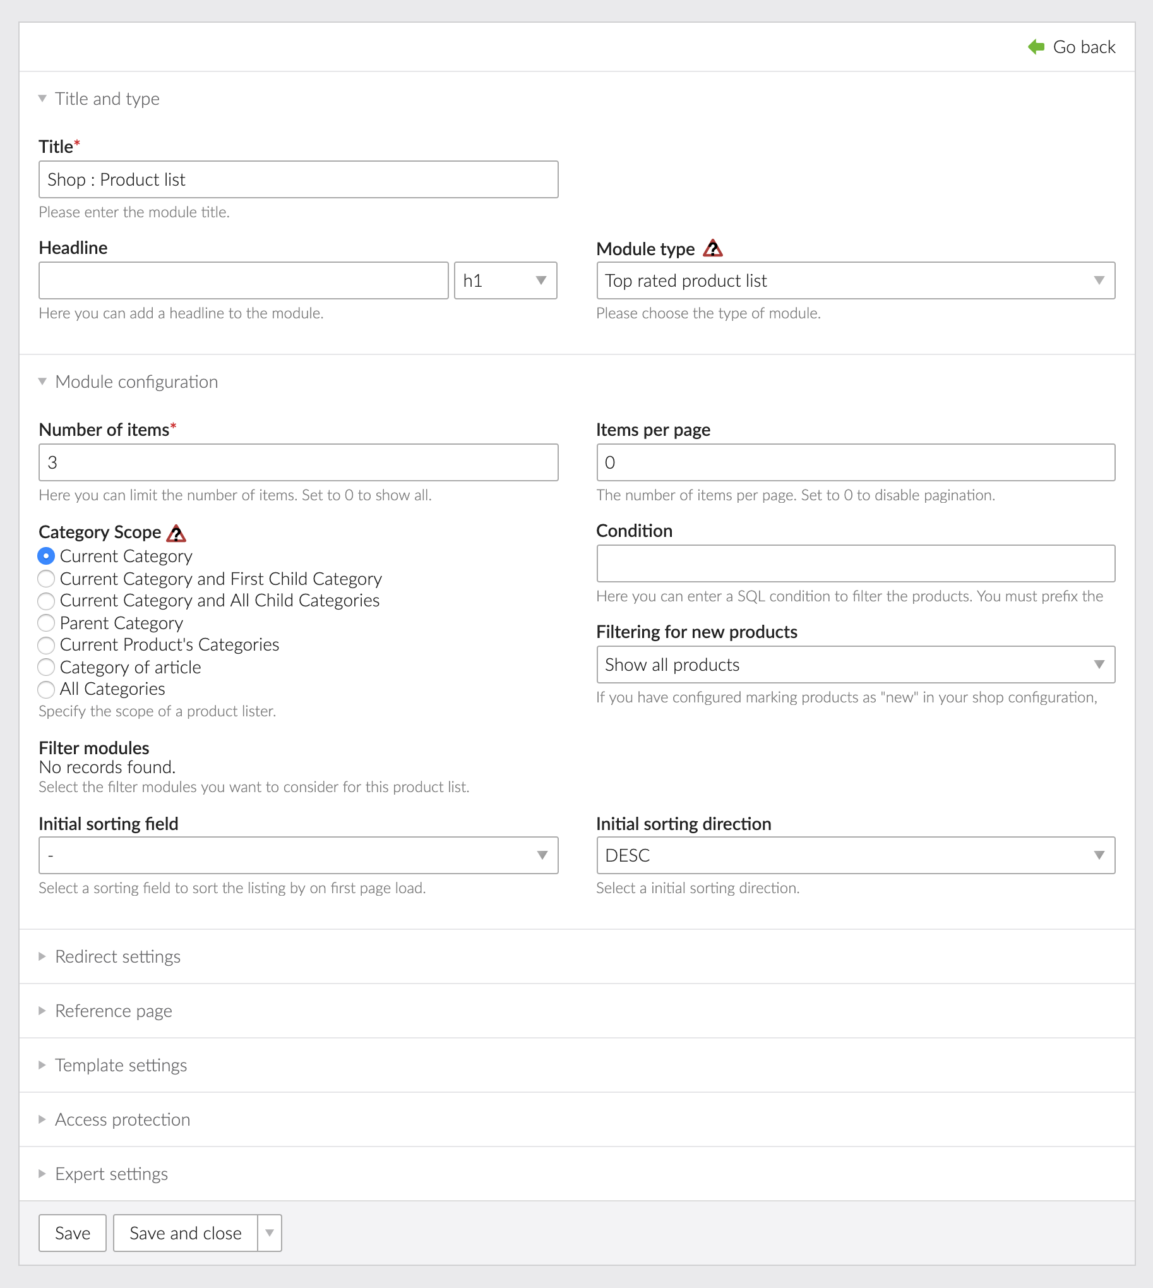Open the Initial sorting field dropdown
This screenshot has width=1153, height=1288.
point(298,856)
